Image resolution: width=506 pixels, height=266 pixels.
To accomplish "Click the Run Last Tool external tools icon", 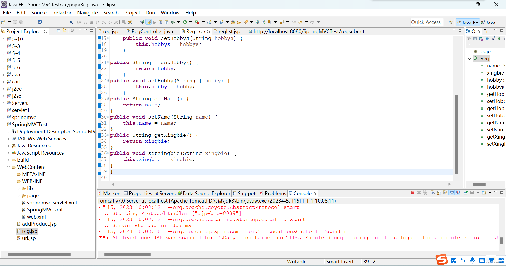I will coord(197,22).
